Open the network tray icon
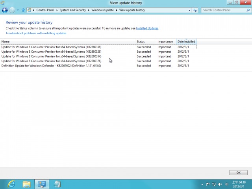The height and width of the screenshot is (189, 252). [x=214, y=184]
